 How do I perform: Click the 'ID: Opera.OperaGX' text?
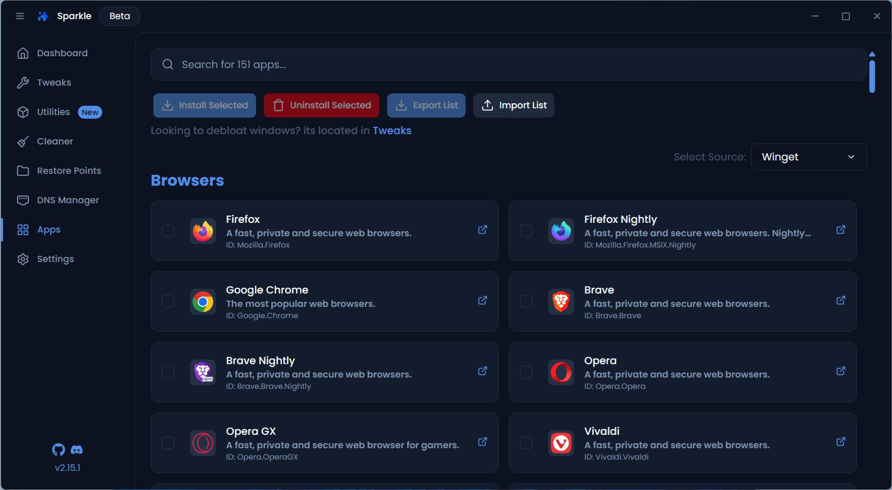coord(262,457)
